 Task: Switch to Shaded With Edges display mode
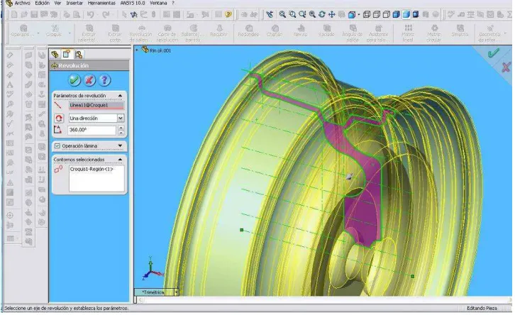pyautogui.click(x=396, y=14)
